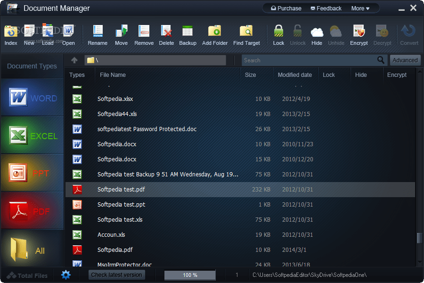This screenshot has width=424, height=283.
Task: Filter by WORD document type
Action: click(x=33, y=98)
